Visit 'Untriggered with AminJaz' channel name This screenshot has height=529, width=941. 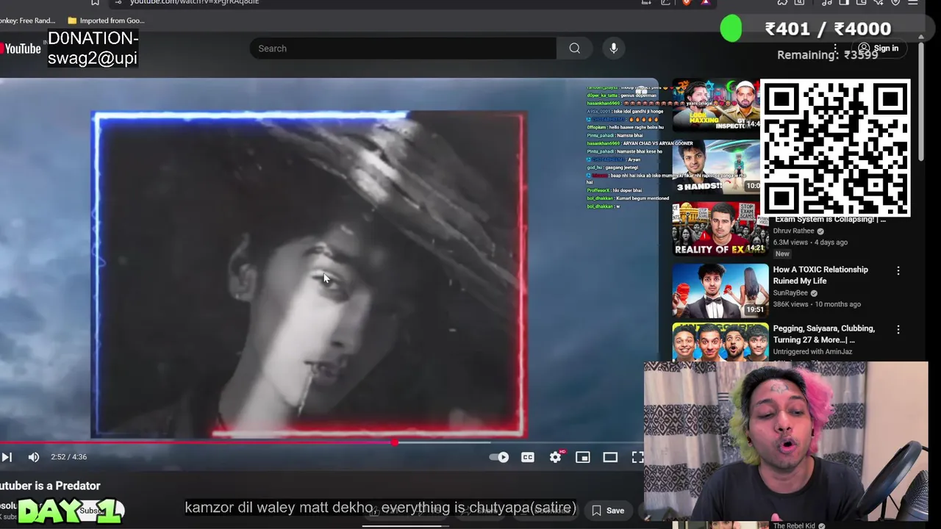pyautogui.click(x=812, y=351)
